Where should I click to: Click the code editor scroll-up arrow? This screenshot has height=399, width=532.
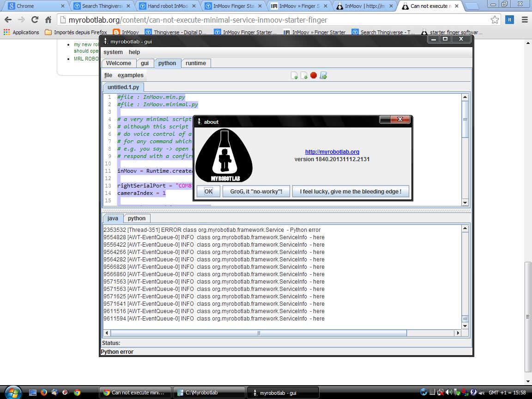pos(465,97)
